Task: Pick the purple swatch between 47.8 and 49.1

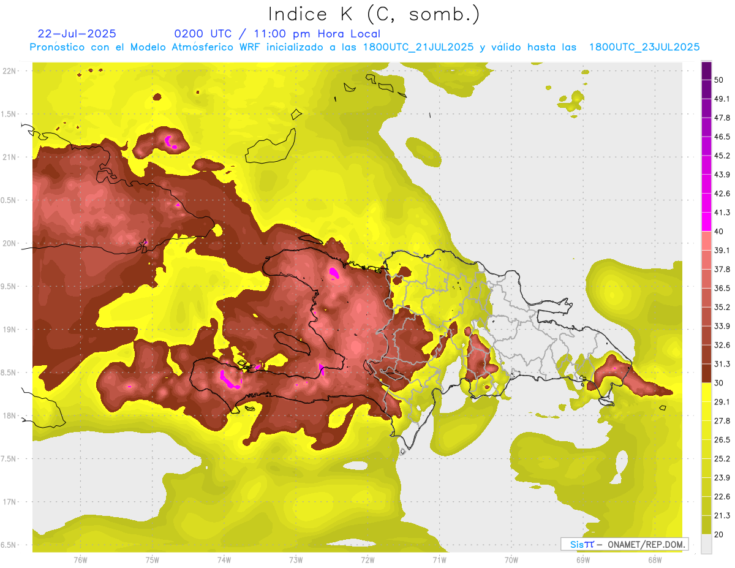Action: 706,108
